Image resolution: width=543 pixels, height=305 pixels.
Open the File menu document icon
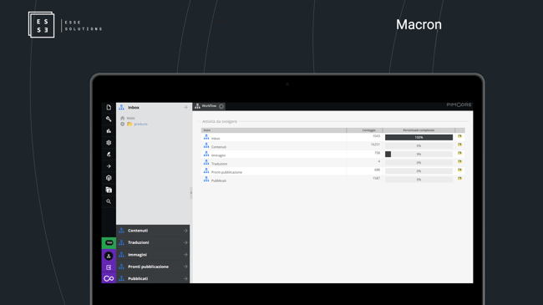[x=109, y=108]
